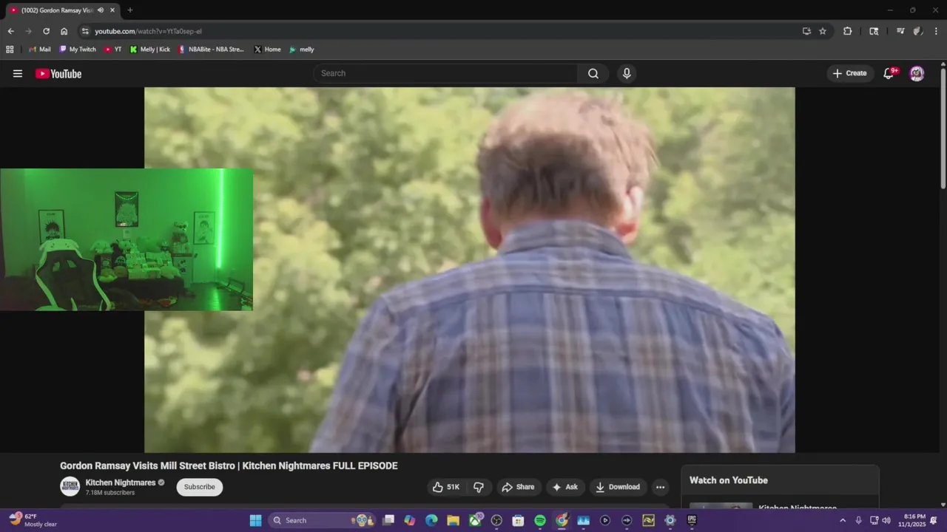Open YouTube notifications bell

[889, 73]
